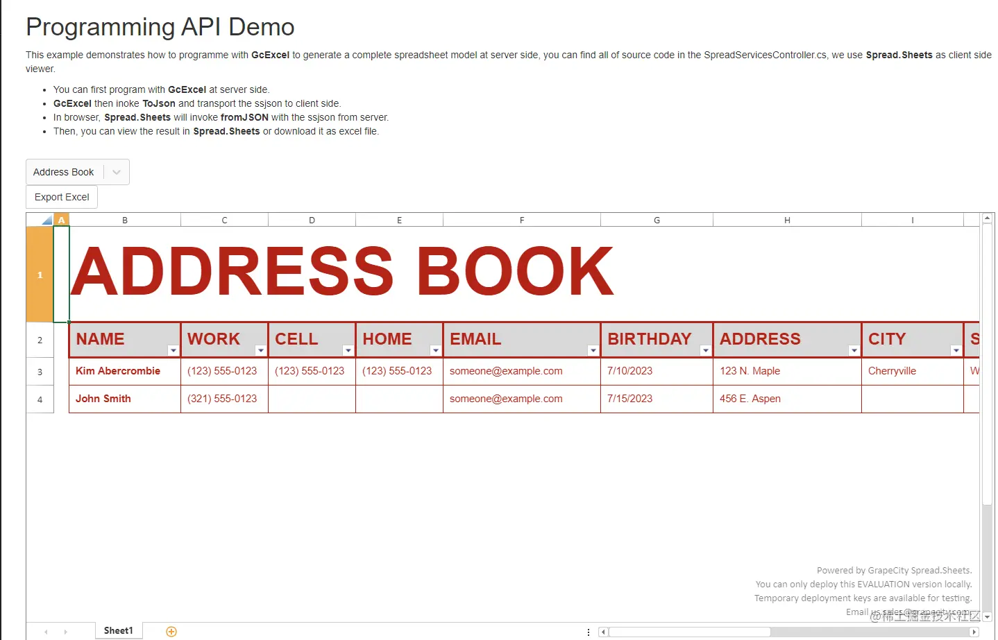This screenshot has width=998, height=640.
Task: Select the Cherryville city cell
Action: click(913, 371)
